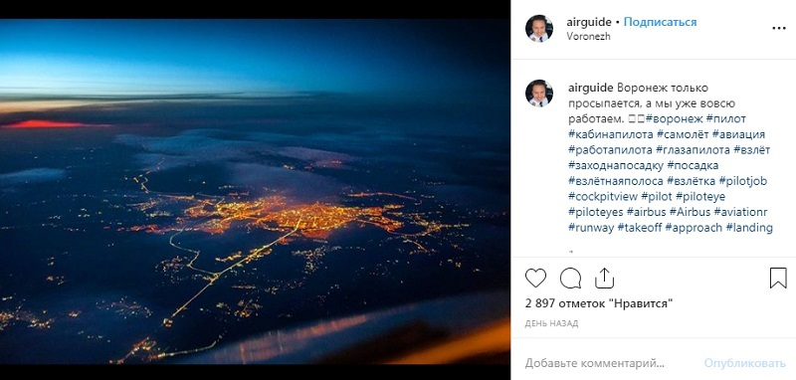Open the Voronezh location link
Screen dimensions: 796x380
tap(588, 37)
